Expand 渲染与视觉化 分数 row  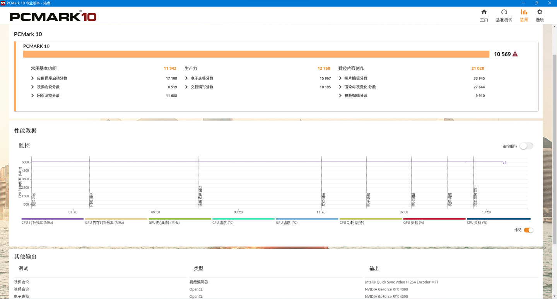coord(340,87)
